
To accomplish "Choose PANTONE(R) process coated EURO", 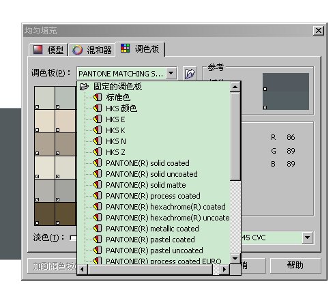I will pos(164,261).
